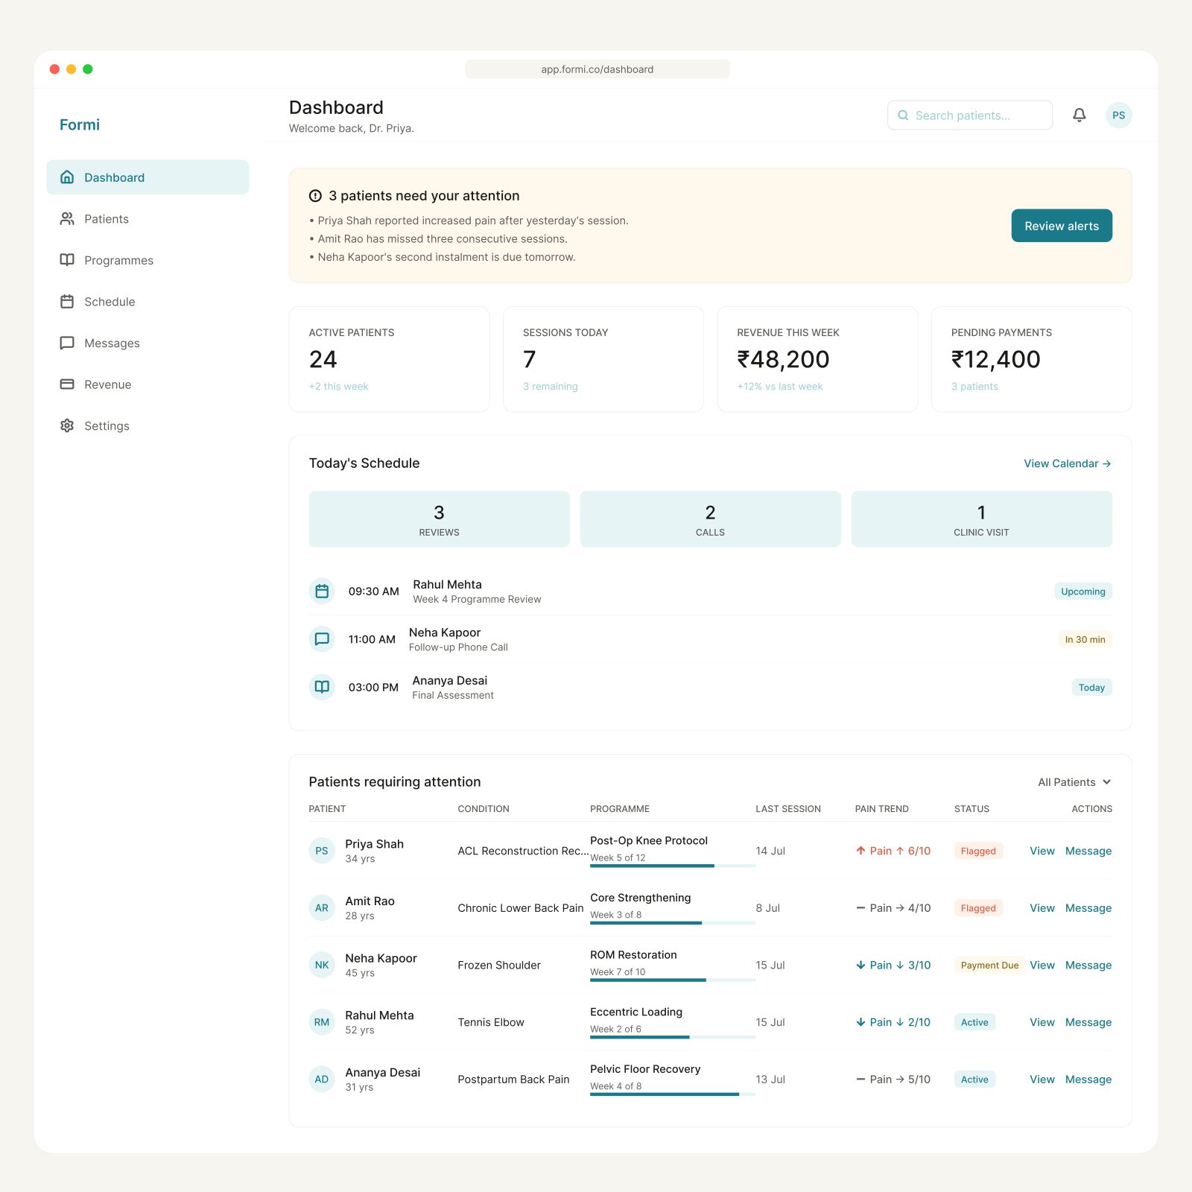Click Message for Neha Kapoor
The image size is (1192, 1192).
tap(1088, 965)
